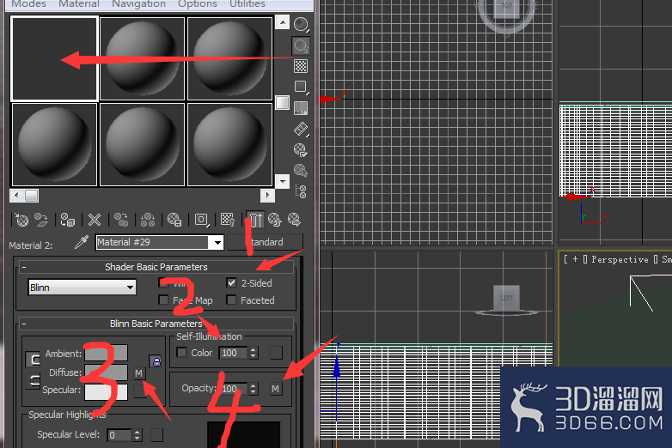Open the Material/Map Navigator icon
This screenshot has height=448, width=672.
pyautogui.click(x=301, y=191)
